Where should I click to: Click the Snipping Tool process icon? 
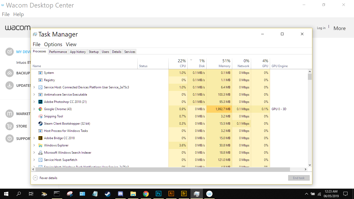(40, 116)
